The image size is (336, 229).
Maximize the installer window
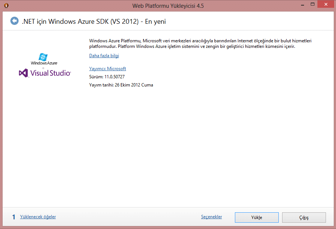[x=313, y=4]
